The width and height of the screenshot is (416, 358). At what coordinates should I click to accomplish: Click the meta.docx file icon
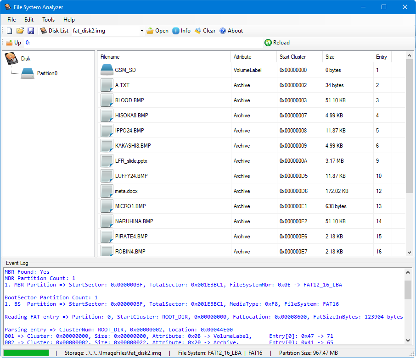107,191
